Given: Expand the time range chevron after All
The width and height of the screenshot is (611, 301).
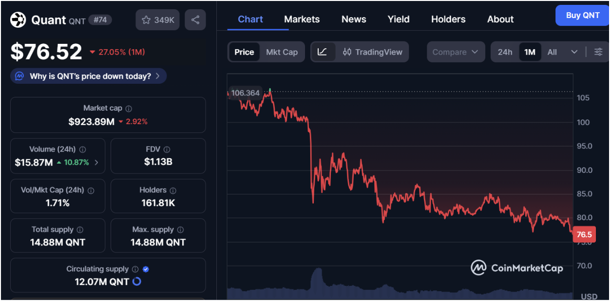Looking at the screenshot, I should pos(574,52).
